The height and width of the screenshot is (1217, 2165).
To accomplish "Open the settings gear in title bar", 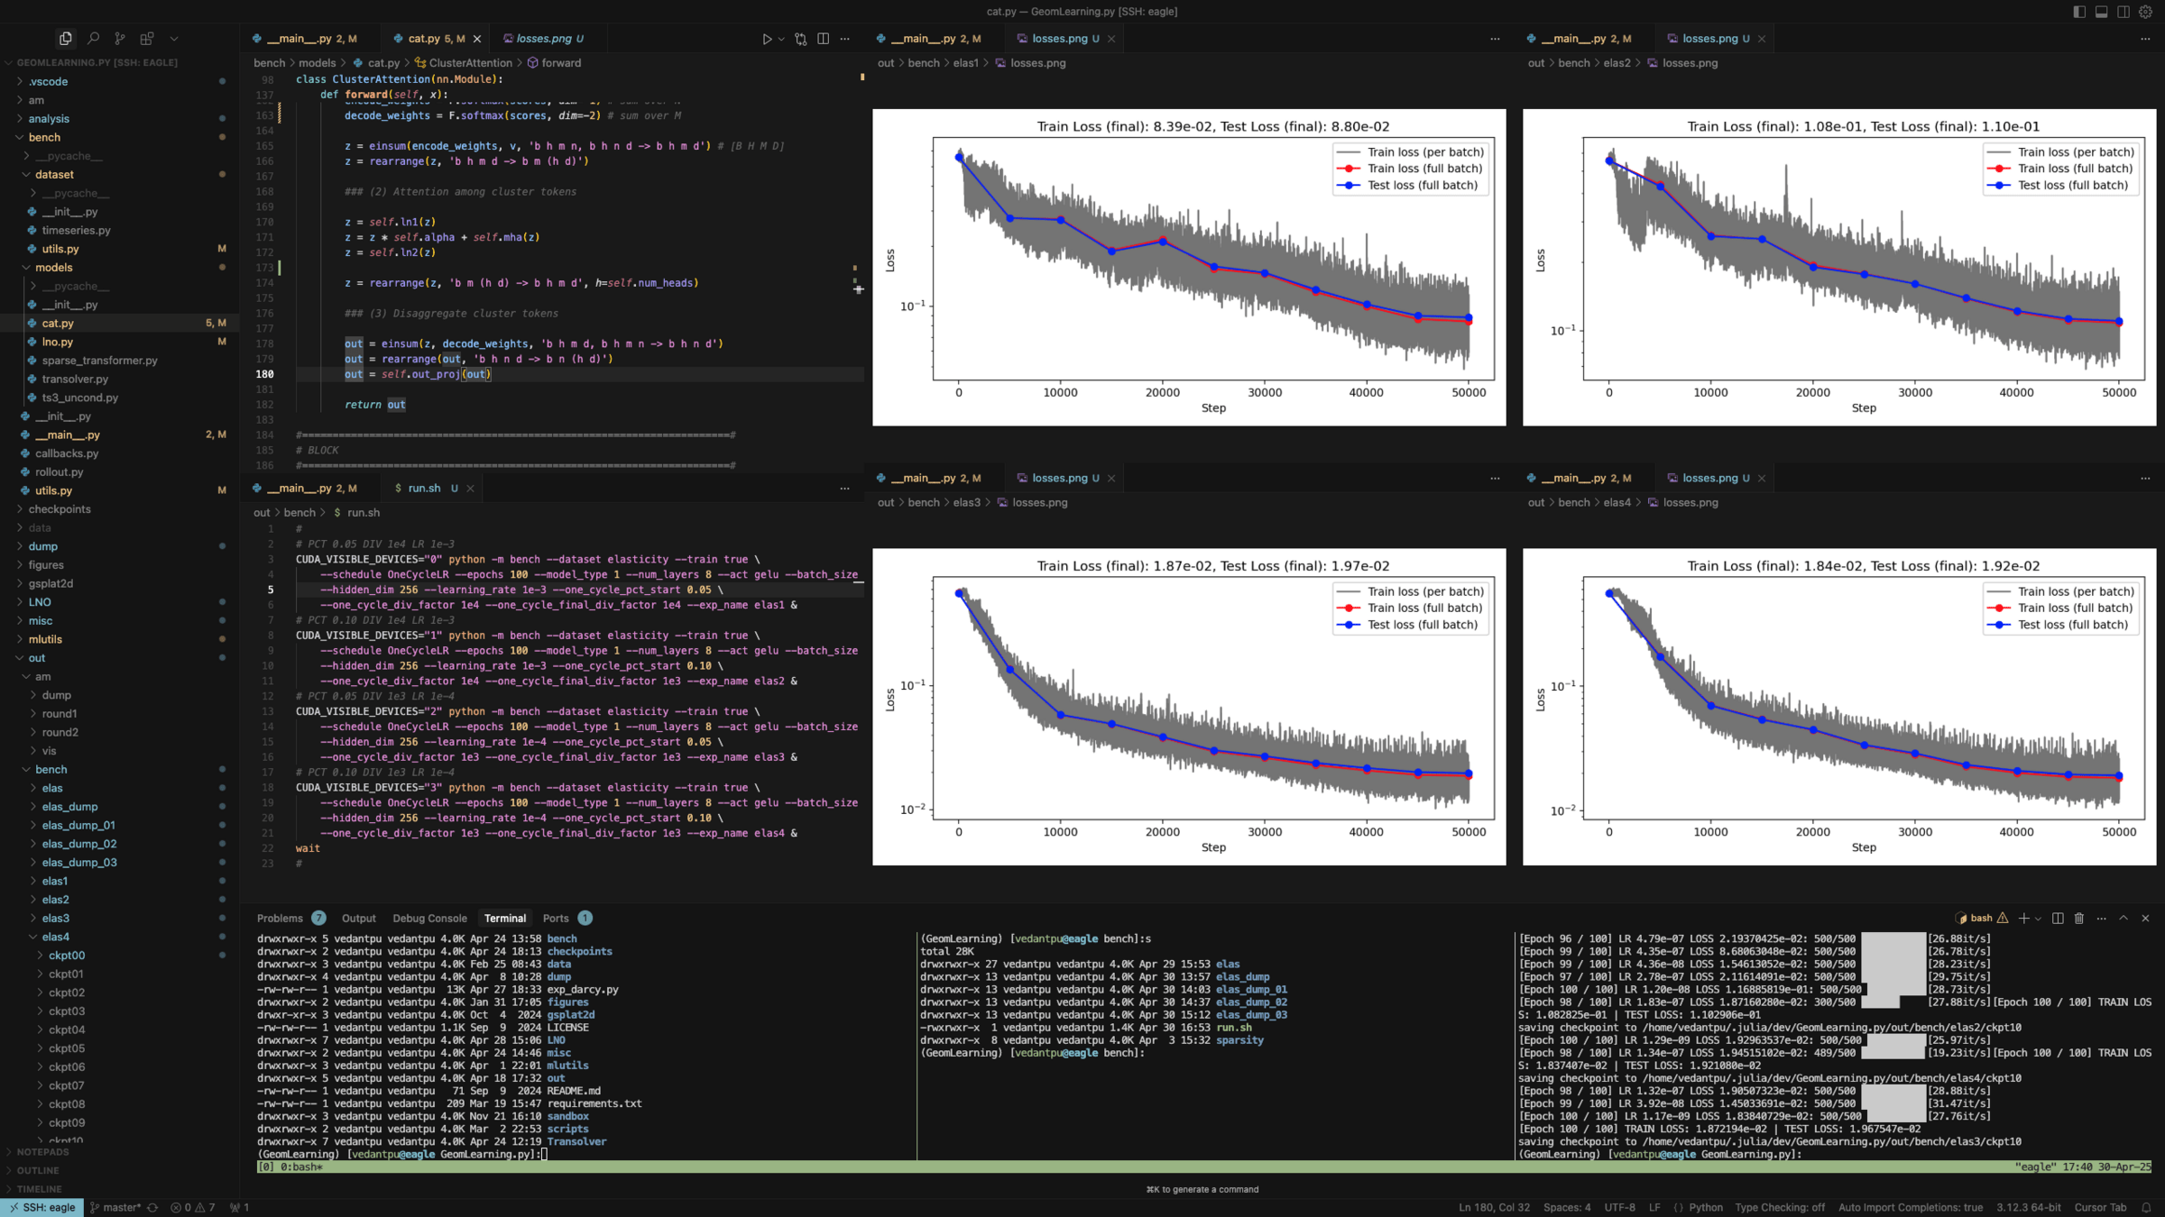I will click(2145, 12).
